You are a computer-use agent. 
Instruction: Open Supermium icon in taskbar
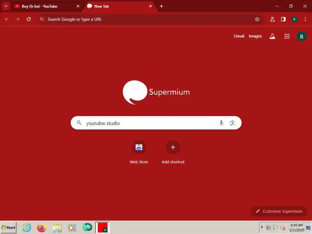[x=87, y=227]
